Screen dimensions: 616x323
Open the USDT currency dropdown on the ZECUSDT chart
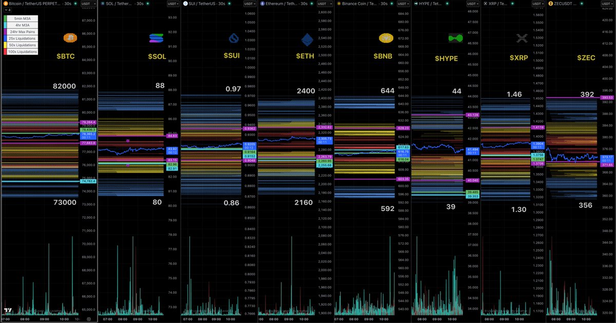[607, 3]
